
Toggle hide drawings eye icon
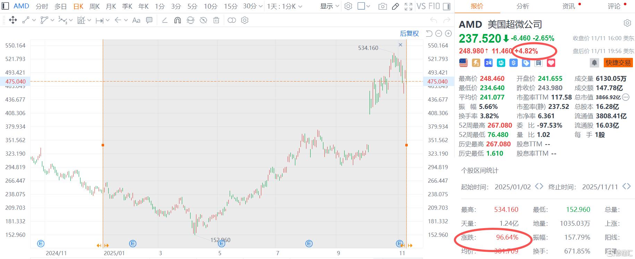[203, 20]
